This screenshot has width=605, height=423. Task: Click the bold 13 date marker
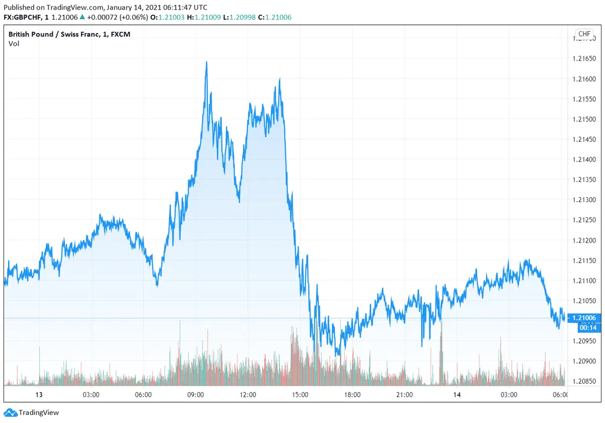coord(39,394)
